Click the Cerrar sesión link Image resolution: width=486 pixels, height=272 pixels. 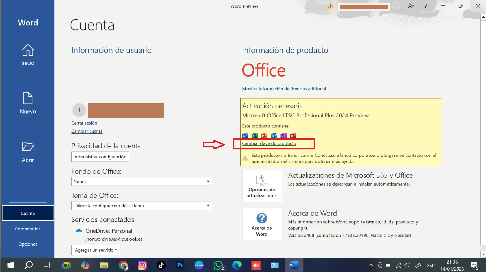click(x=84, y=123)
